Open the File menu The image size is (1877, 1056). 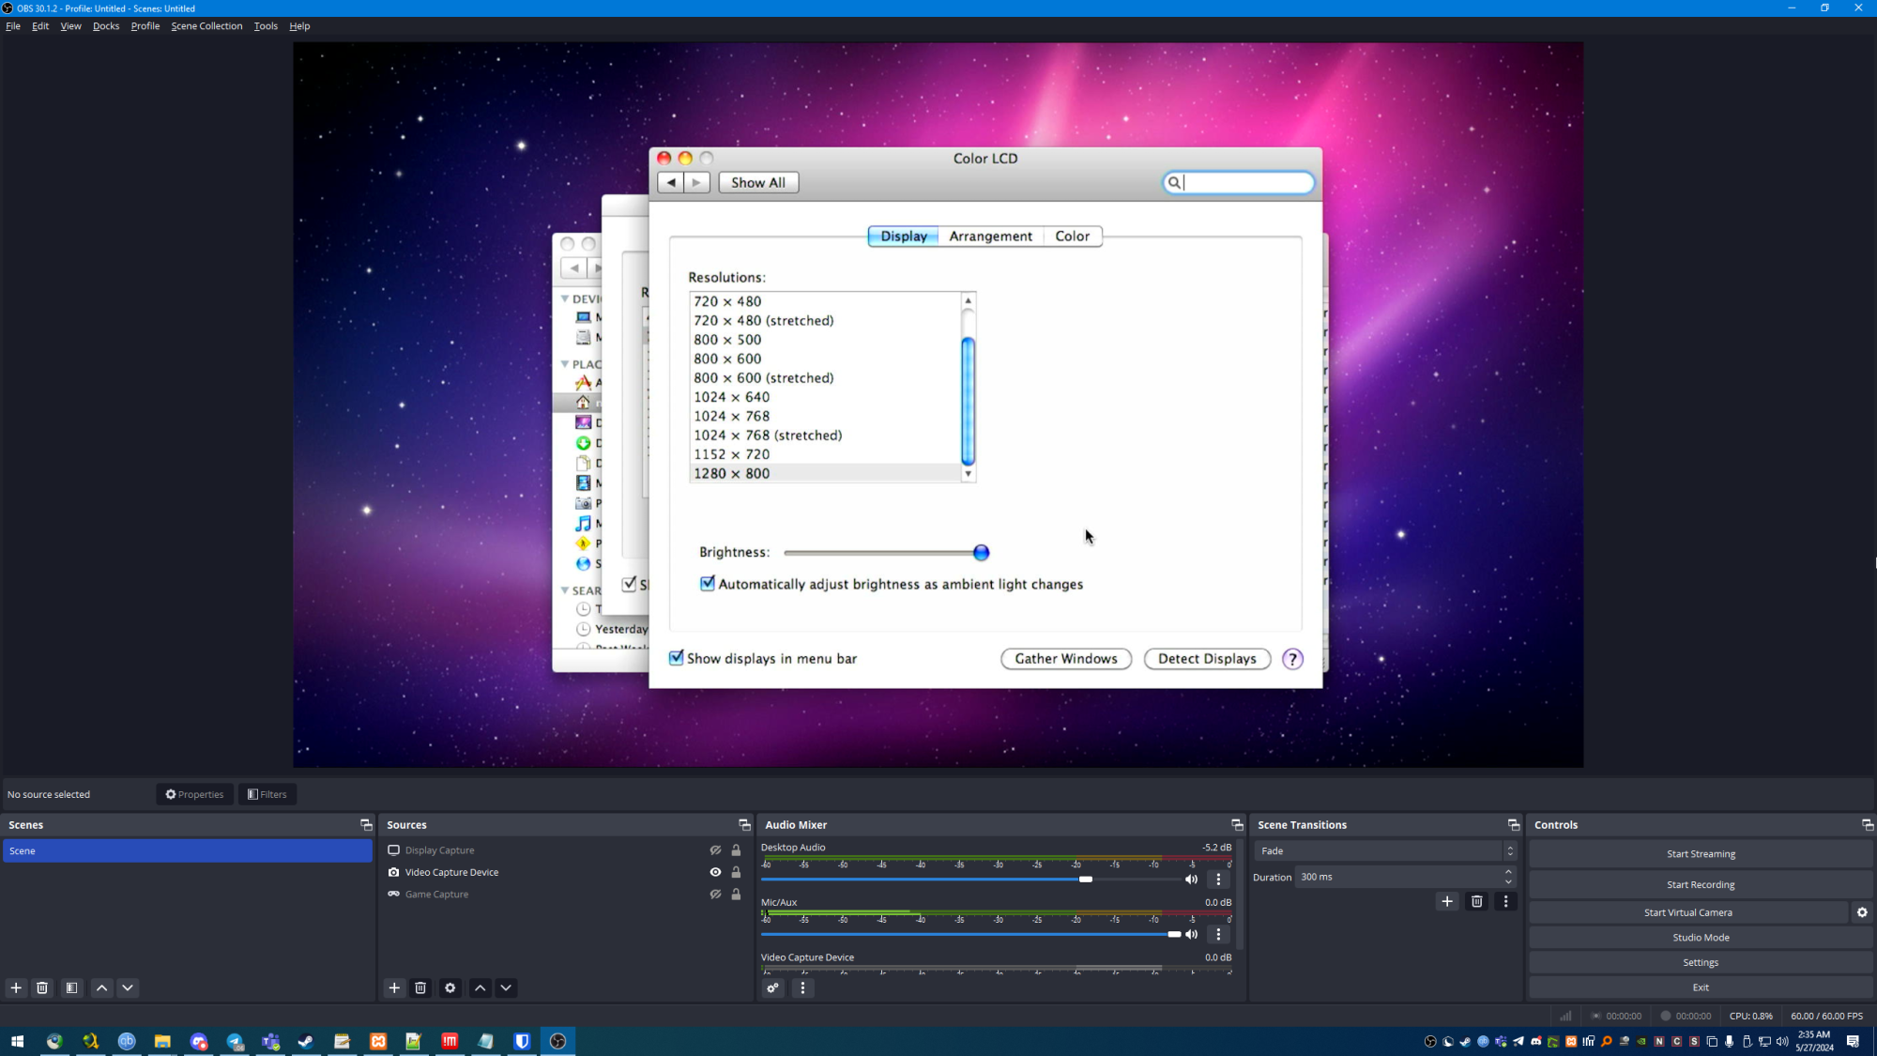tap(13, 26)
